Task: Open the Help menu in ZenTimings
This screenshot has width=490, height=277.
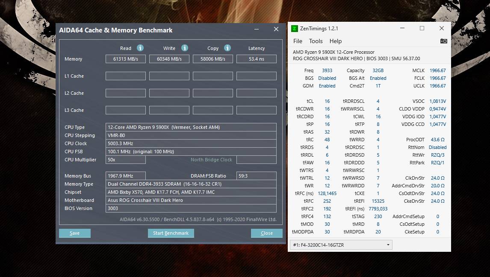Action: point(336,41)
